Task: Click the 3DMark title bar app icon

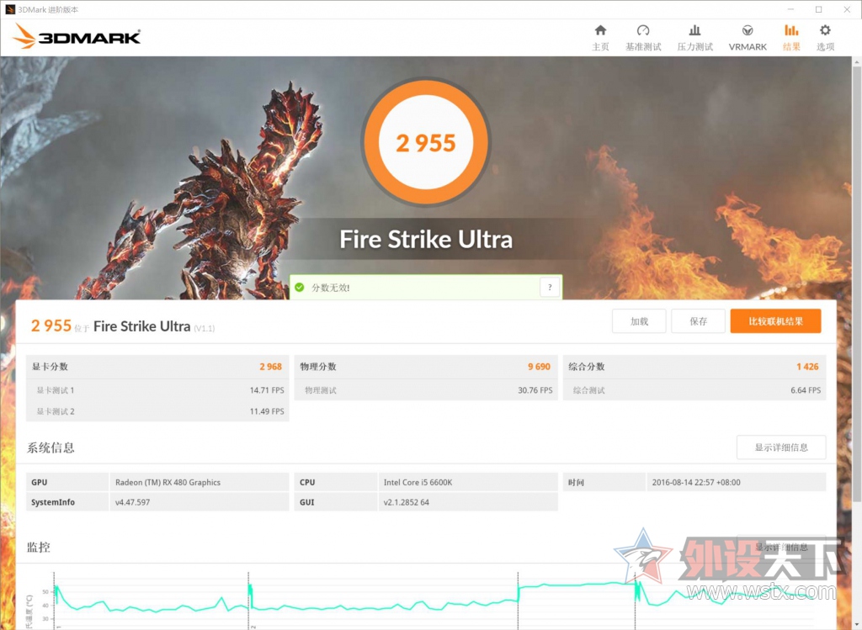Action: (10, 9)
